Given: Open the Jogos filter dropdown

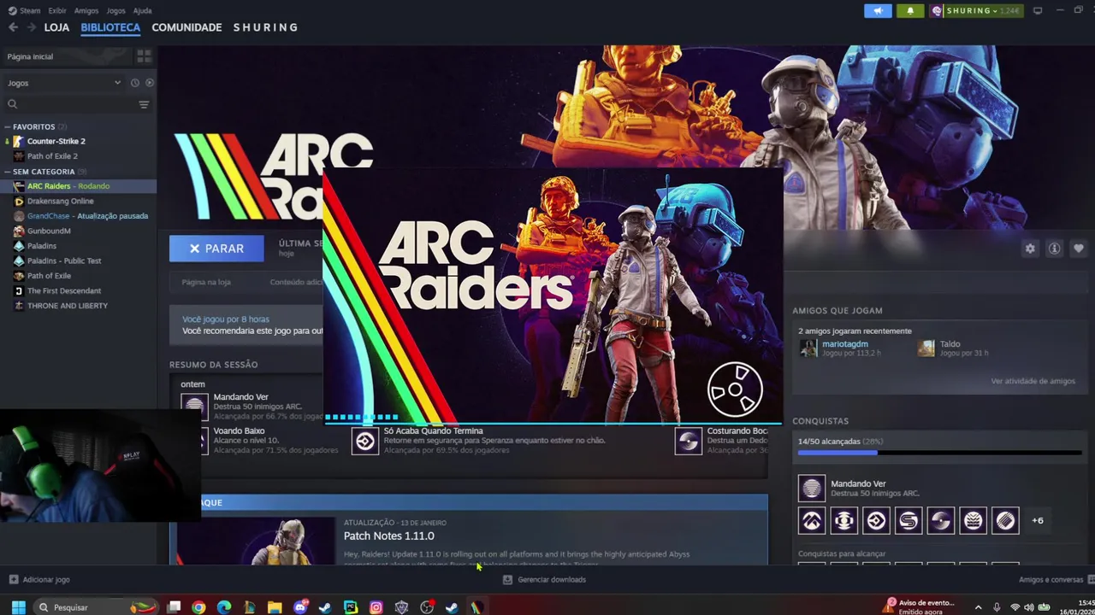Looking at the screenshot, I should [64, 83].
